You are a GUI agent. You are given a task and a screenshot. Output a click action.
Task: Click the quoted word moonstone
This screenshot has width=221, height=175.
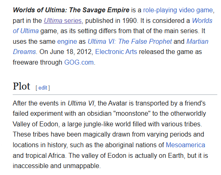[x=133, y=114]
